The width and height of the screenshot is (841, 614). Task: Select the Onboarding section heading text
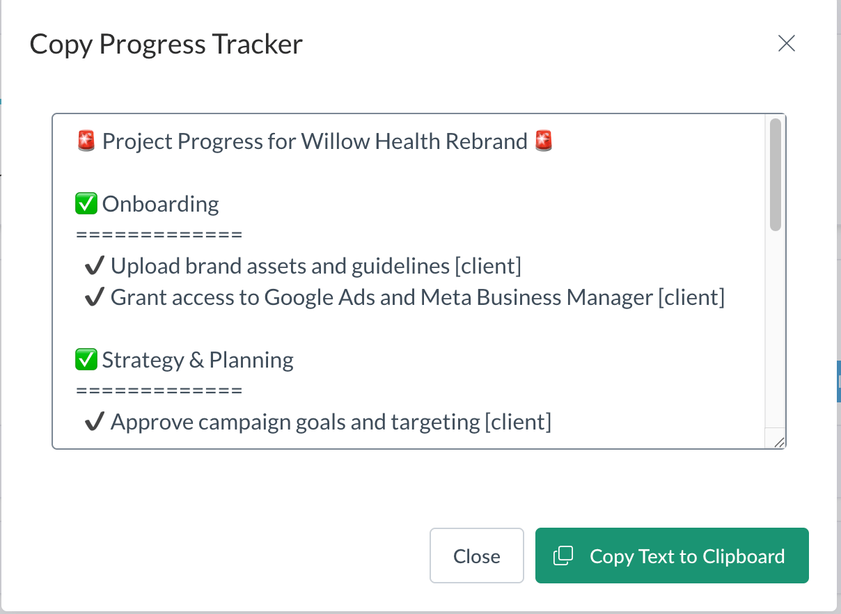coord(160,203)
